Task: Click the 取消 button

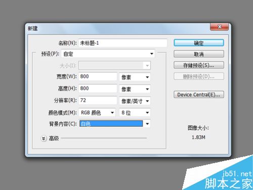Action: click(199, 54)
